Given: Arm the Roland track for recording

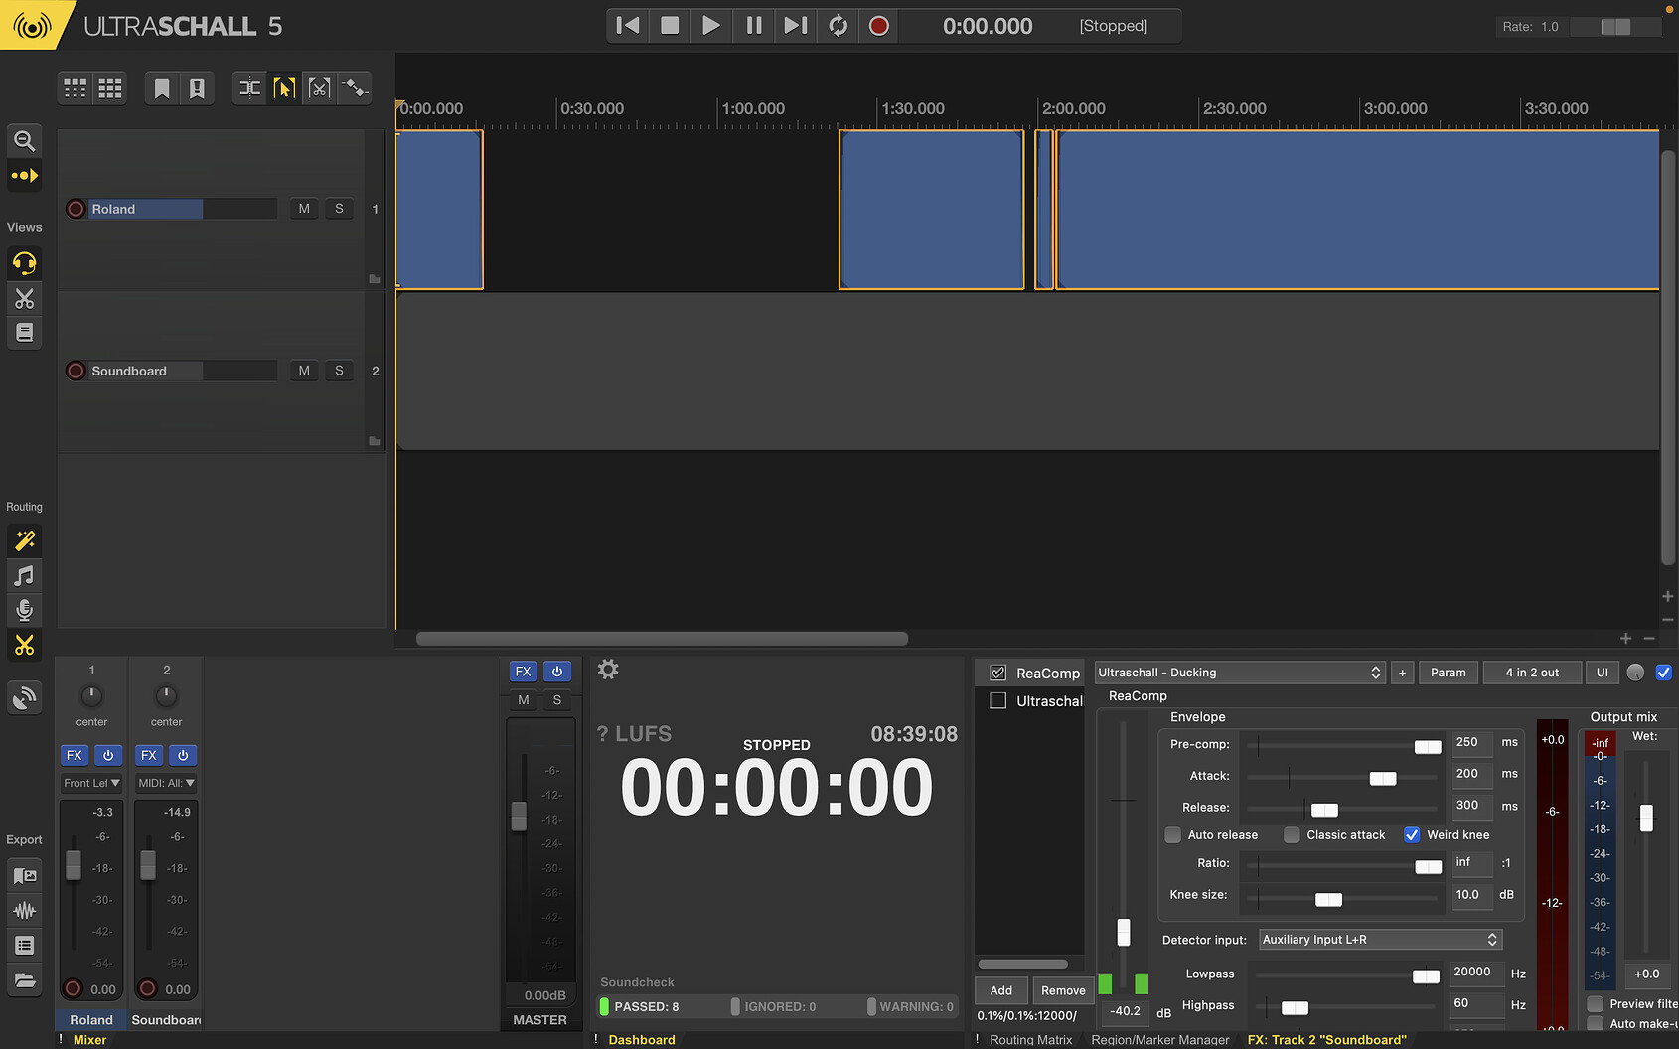Looking at the screenshot, I should coord(76,209).
